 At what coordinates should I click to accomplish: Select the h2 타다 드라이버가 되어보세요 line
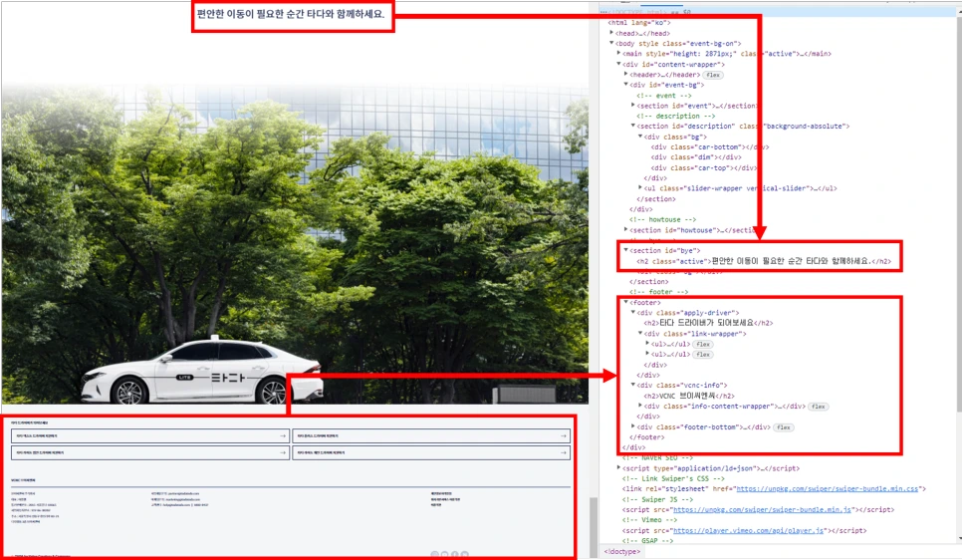click(x=709, y=323)
